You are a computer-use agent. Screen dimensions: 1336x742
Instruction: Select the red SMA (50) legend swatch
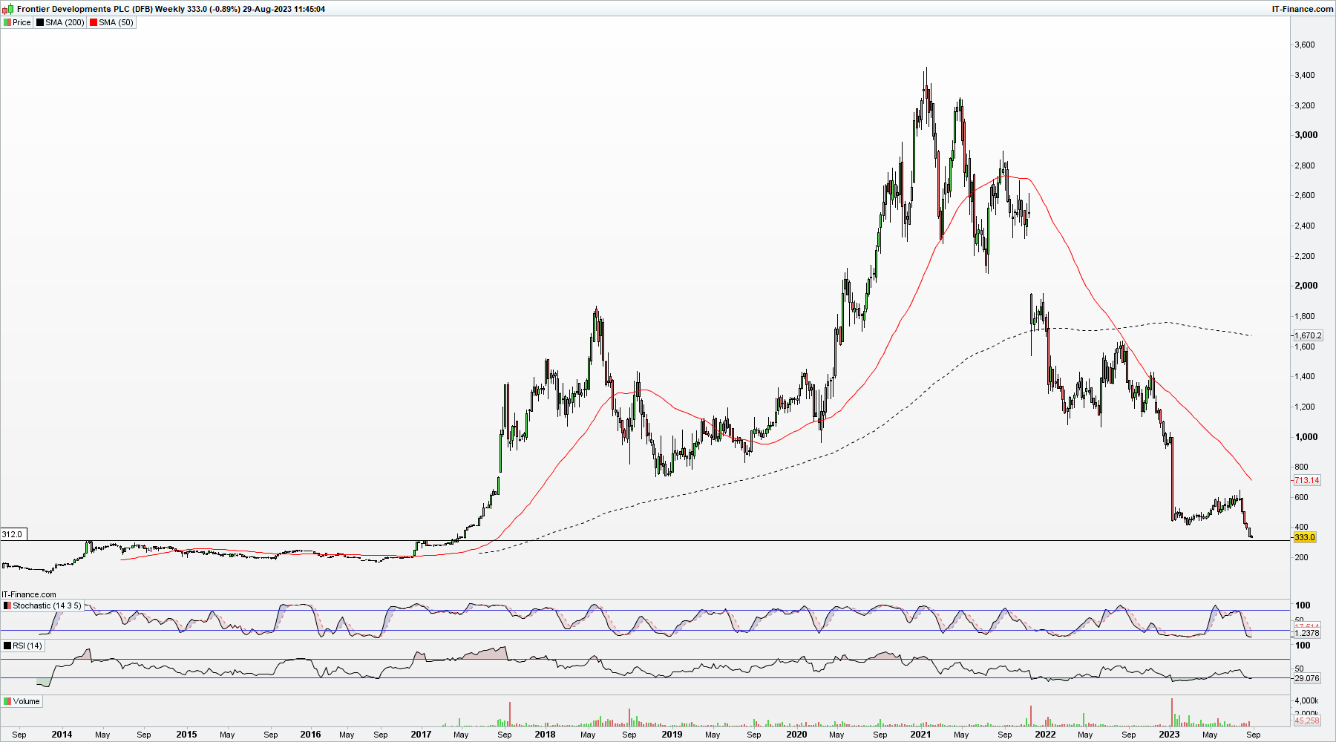(94, 22)
